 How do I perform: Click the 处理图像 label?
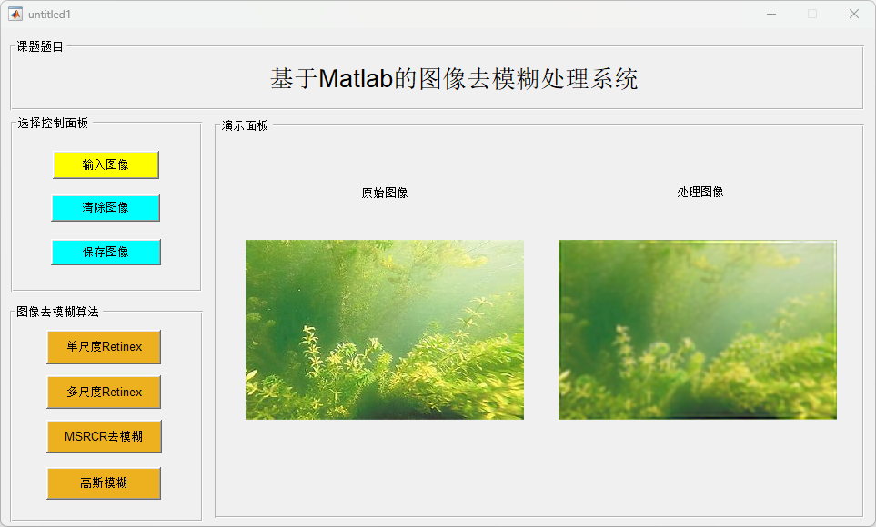click(x=700, y=192)
